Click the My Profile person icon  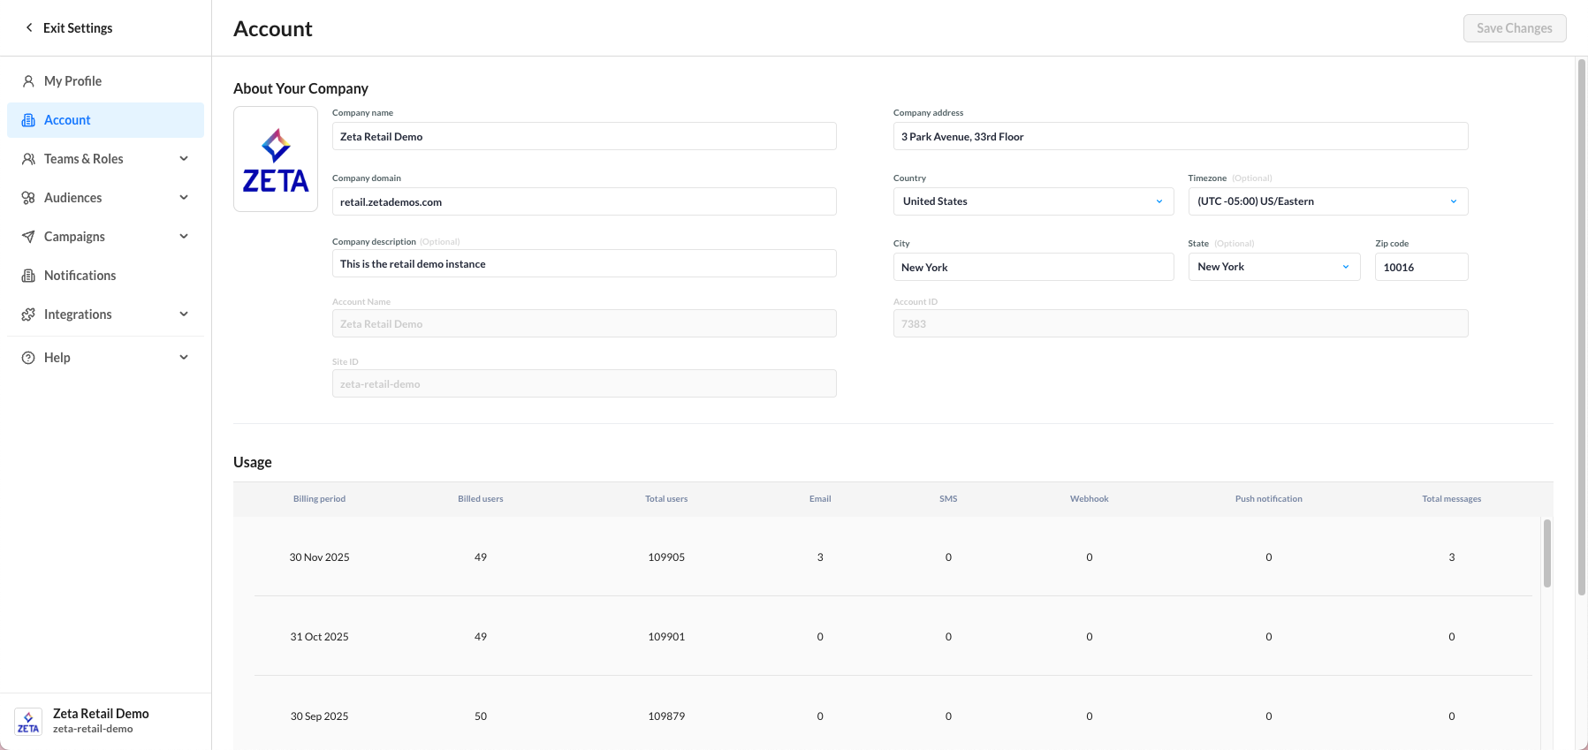(28, 81)
